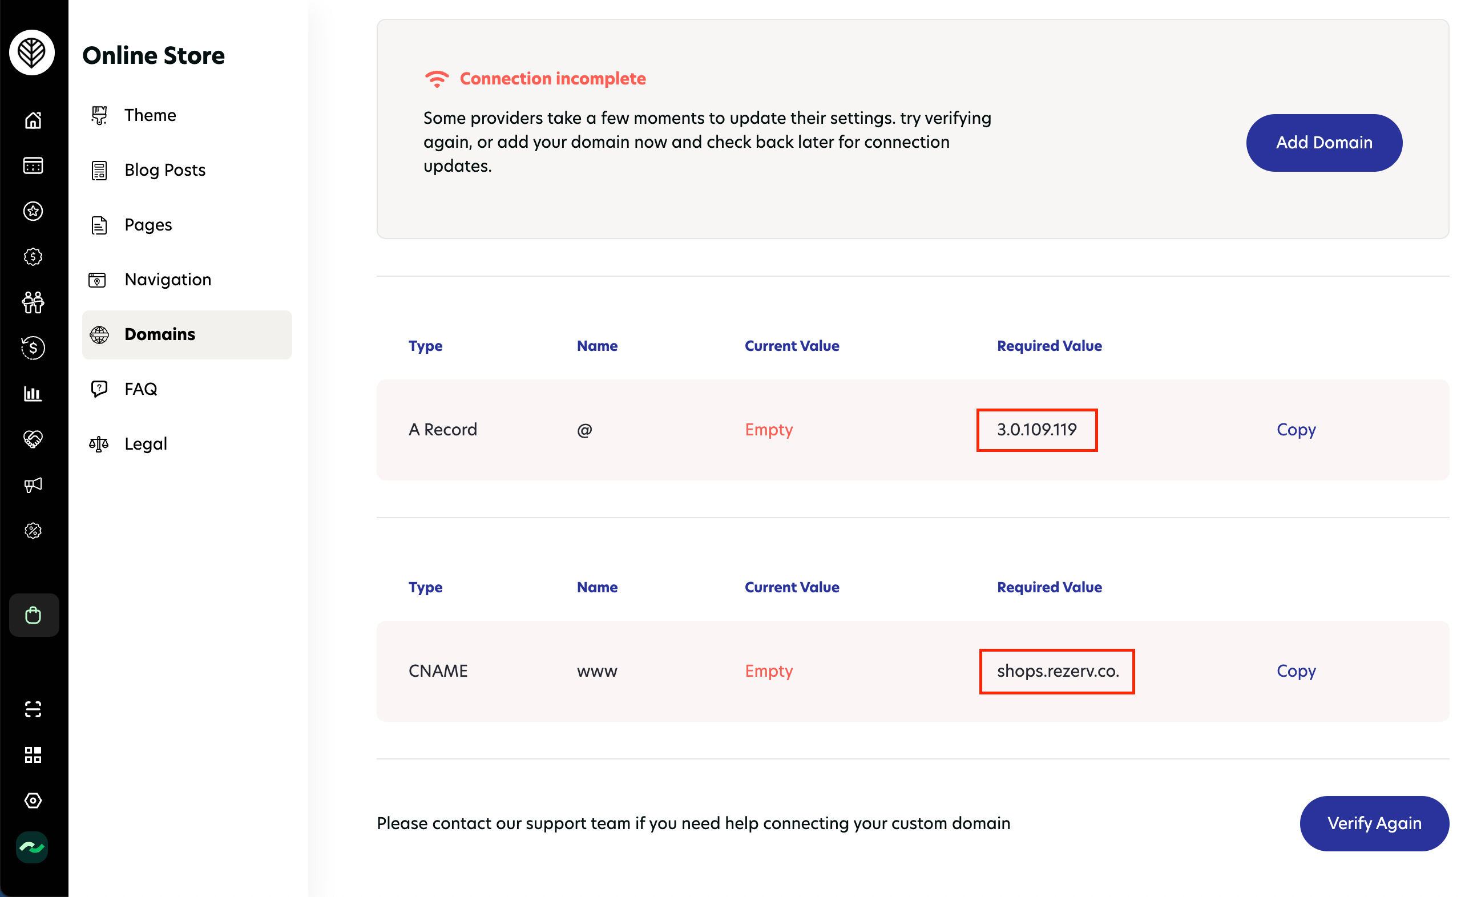Click the megaphone marketing icon
This screenshot has height=897, width=1469.
click(33, 484)
